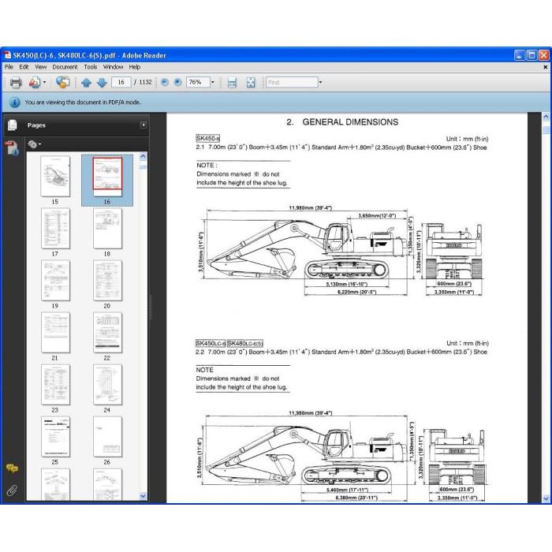
Task: Open the zoom percentage dropdown arrow
Action: pyautogui.click(x=213, y=82)
